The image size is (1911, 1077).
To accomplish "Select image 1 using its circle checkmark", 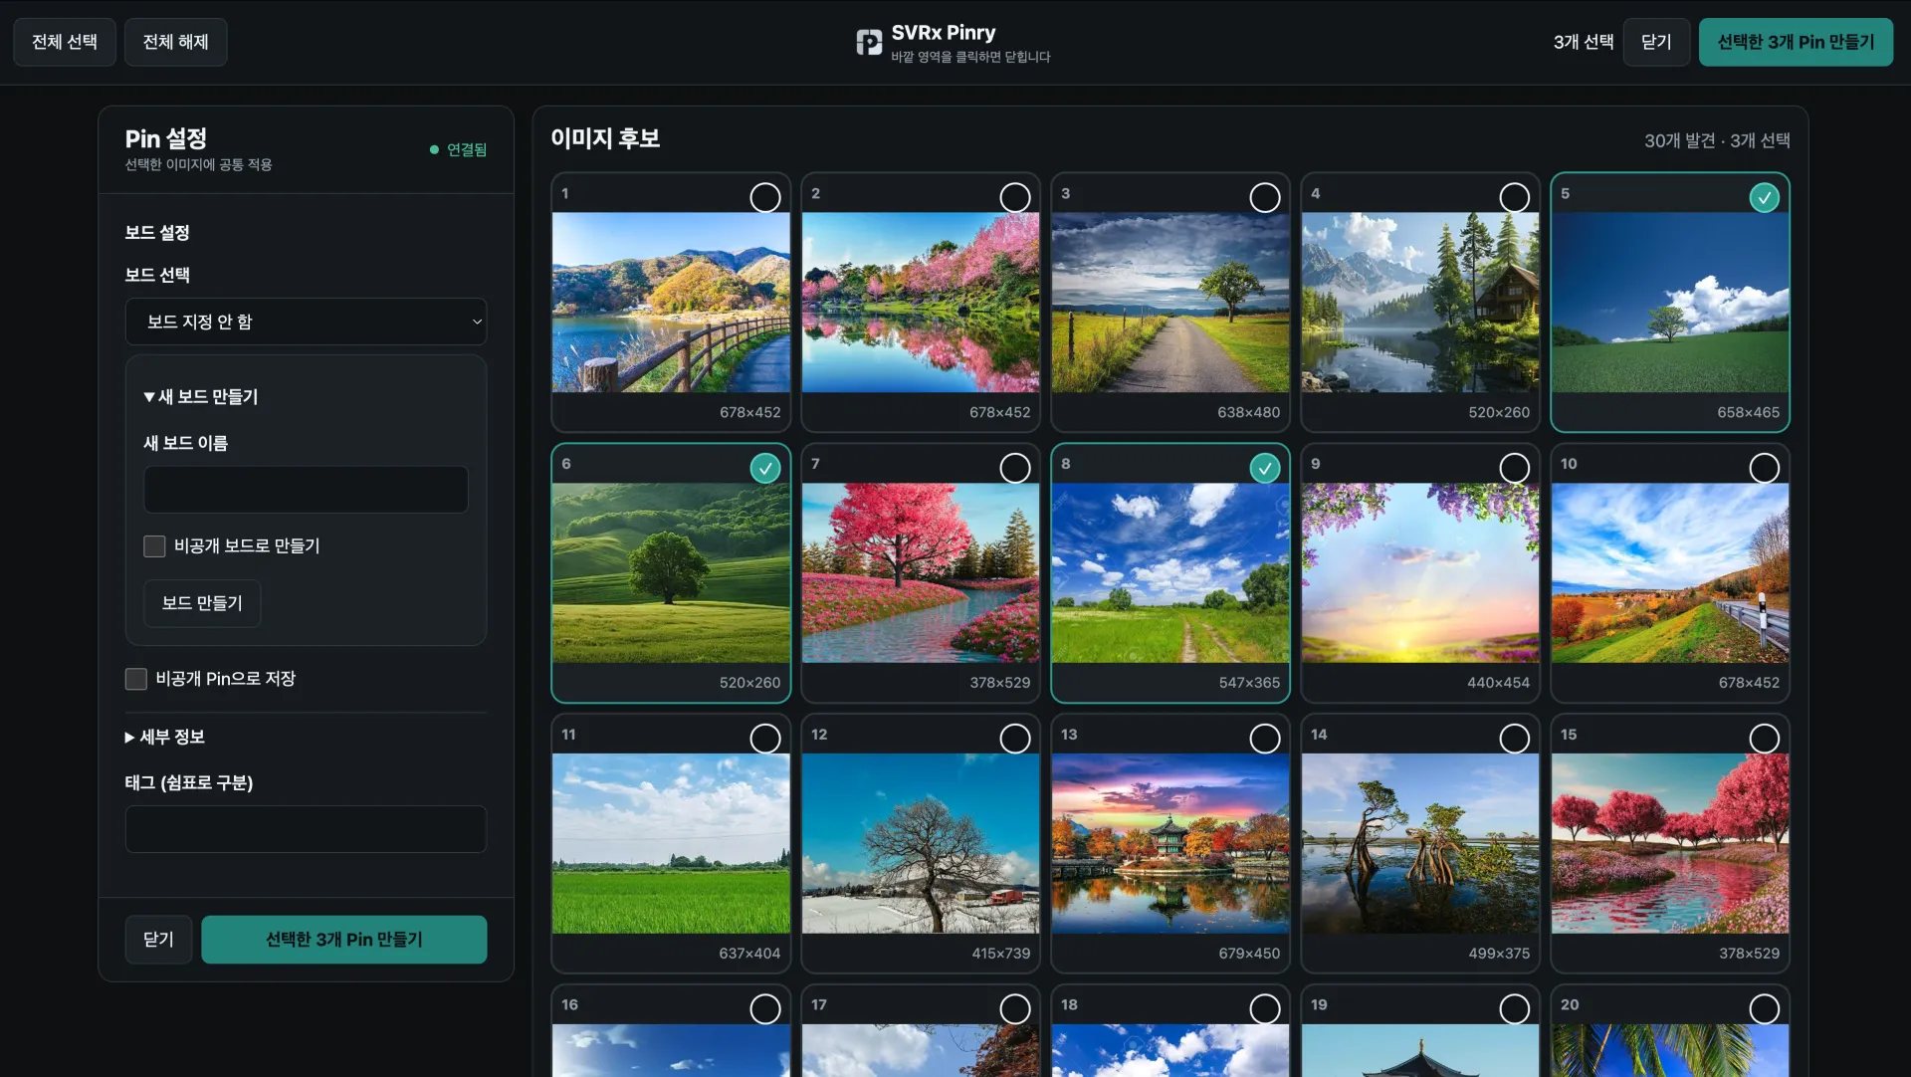I will 764,197.
